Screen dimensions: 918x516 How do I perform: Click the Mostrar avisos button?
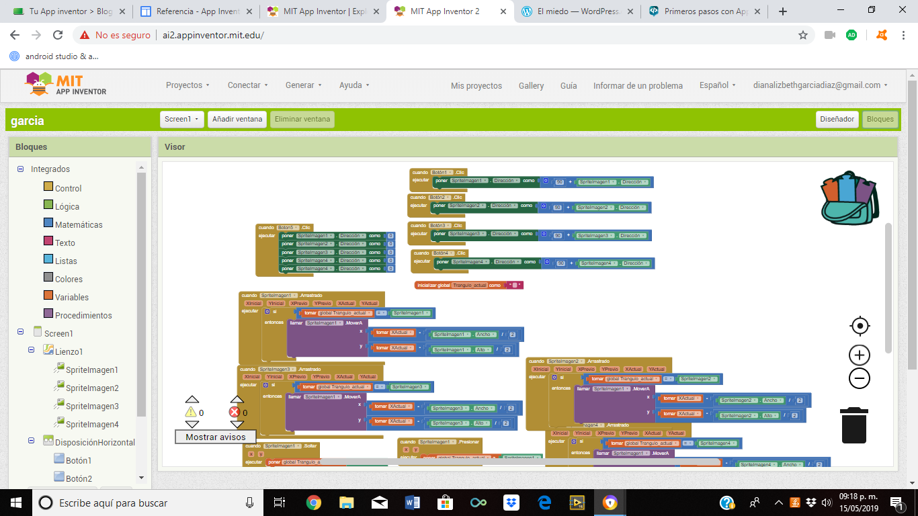[x=216, y=437]
